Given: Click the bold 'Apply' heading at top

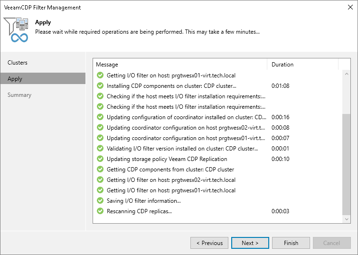Looking at the screenshot, I should tap(43, 22).
